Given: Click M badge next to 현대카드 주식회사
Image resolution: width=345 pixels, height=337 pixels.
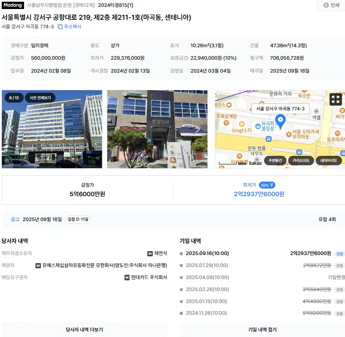Looking at the screenshot, I should pyautogui.click(x=127, y=277).
